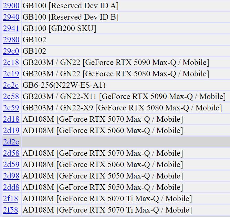
Task: Open the 2d18 RTX 5070 link
Action: 11,119
